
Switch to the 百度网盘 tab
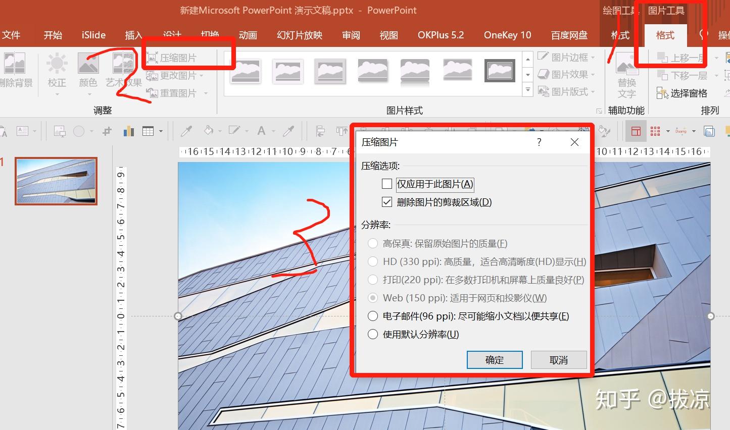pos(569,35)
